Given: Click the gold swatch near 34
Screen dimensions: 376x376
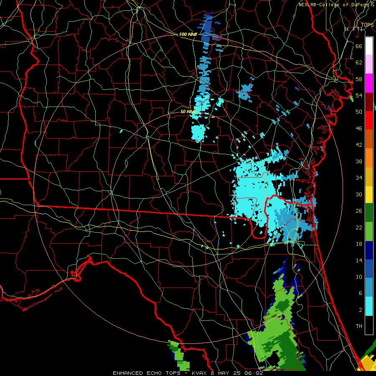Looking at the screenshot, I should tap(369, 177).
